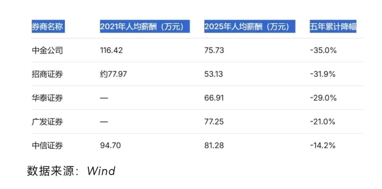Click the -14.2% decline cell
Image resolution: width=382 pixels, height=189 pixels.
pos(323,146)
